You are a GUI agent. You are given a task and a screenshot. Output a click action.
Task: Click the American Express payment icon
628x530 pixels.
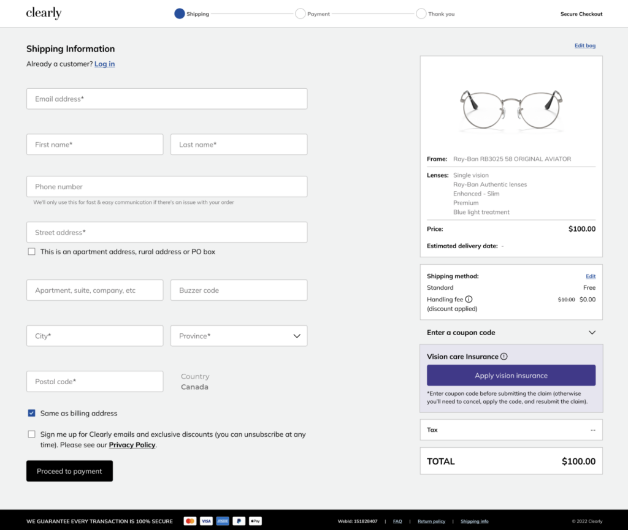pos(223,521)
